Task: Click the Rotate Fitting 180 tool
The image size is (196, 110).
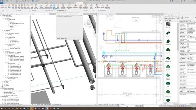Action: click(x=36, y=7)
